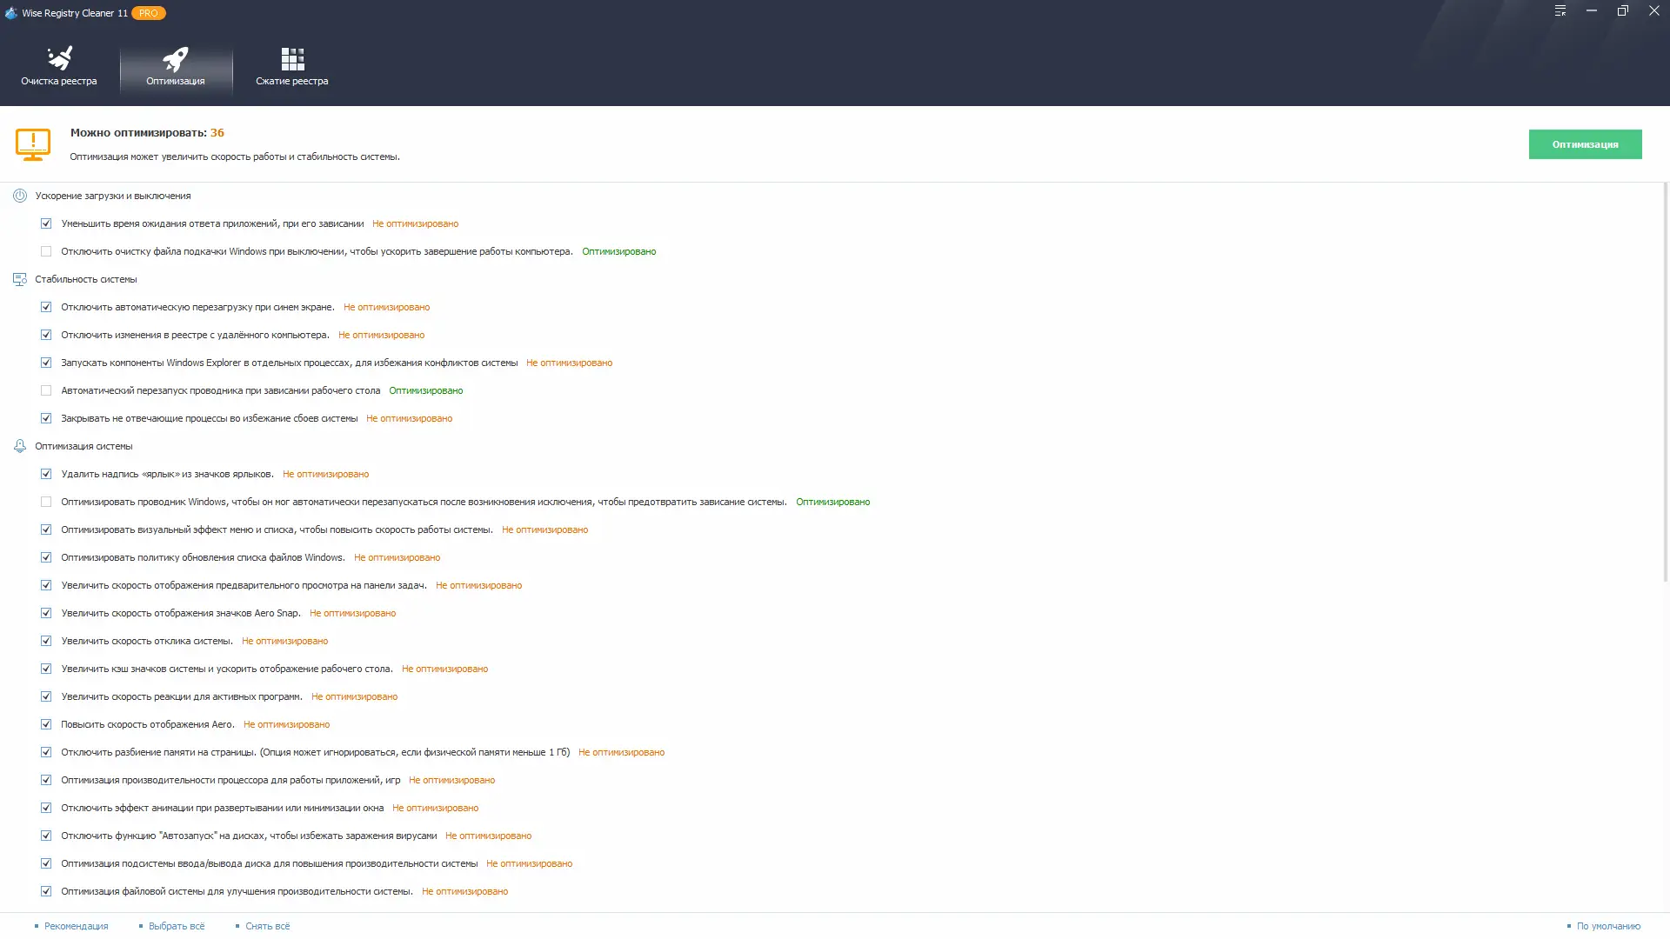Click the optimization rocket icon
This screenshot has width=1670, height=939.
(x=176, y=58)
